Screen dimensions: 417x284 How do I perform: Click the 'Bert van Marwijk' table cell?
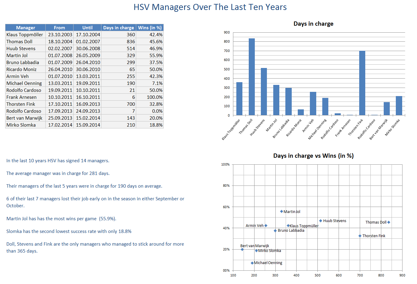click(25, 118)
